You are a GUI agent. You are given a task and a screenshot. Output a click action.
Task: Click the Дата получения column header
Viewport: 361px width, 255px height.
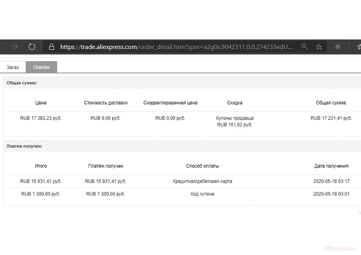(x=331, y=166)
